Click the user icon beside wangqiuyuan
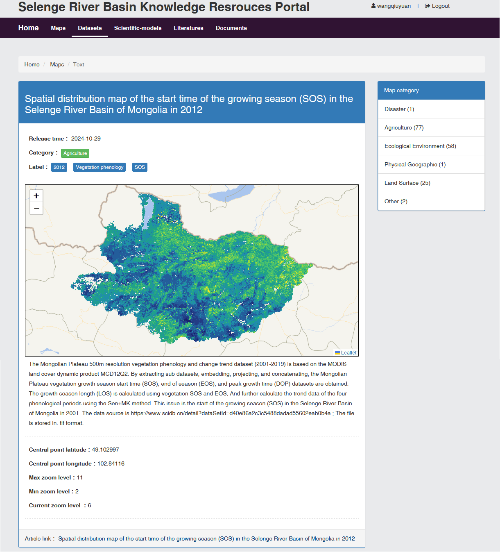This screenshot has width=500, height=552. [x=373, y=6]
